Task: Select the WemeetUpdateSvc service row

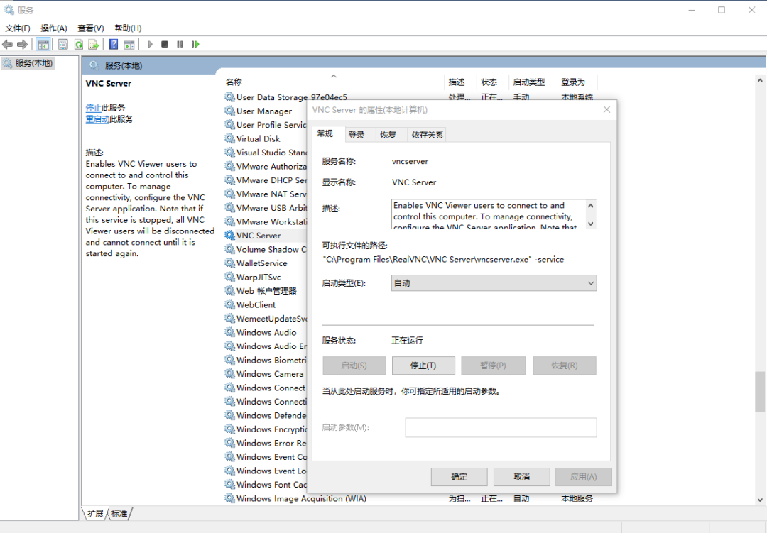Action: click(x=266, y=319)
